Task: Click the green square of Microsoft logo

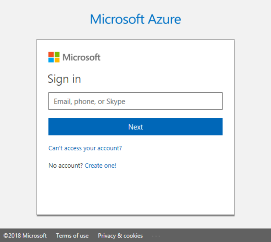Action: (x=57, y=54)
